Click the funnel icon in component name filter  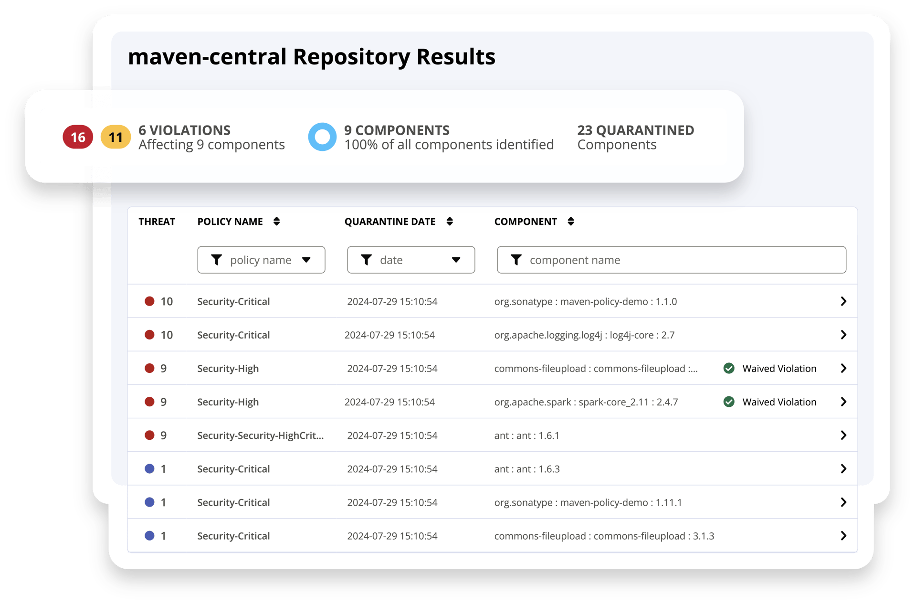(x=517, y=260)
